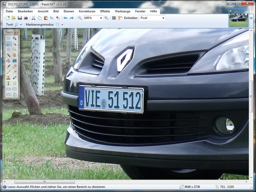Undo the last action
Image resolution: width=256 pixels, height=192 pixels.
66,18
